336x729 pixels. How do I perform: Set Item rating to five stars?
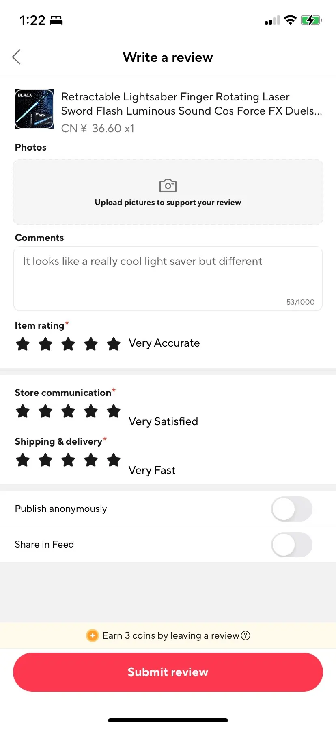(114, 344)
